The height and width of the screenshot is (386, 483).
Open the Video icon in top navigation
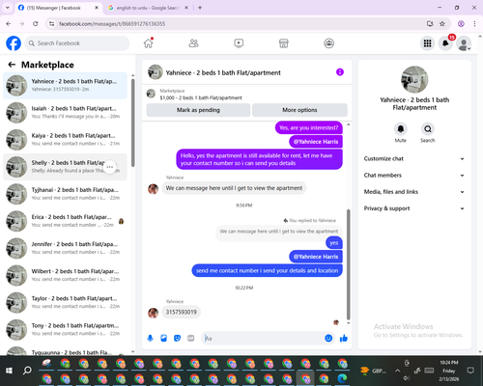(239, 43)
